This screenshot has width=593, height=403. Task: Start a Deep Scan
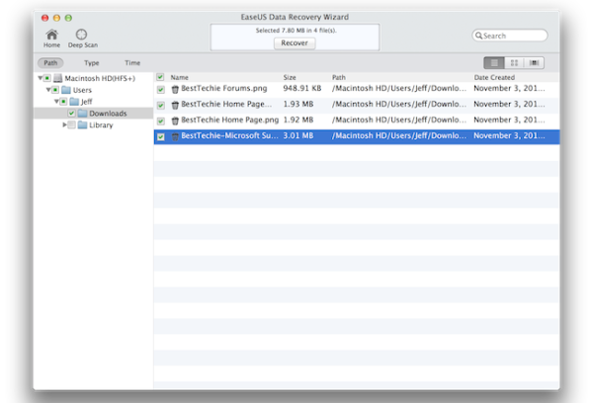coord(81,35)
